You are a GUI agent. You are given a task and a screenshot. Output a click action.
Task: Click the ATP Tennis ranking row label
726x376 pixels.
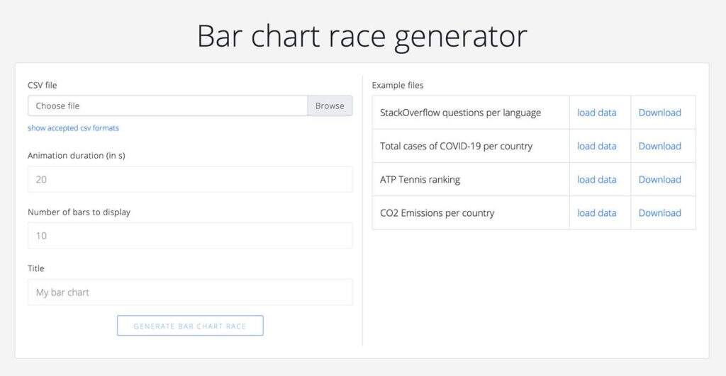click(x=420, y=179)
